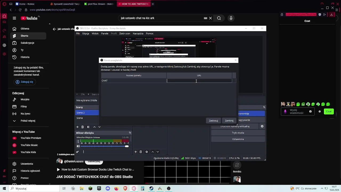This screenshot has width=341, height=192.
Task: Delete selected scene using trash icon in OBS
Action: pos(83,127)
